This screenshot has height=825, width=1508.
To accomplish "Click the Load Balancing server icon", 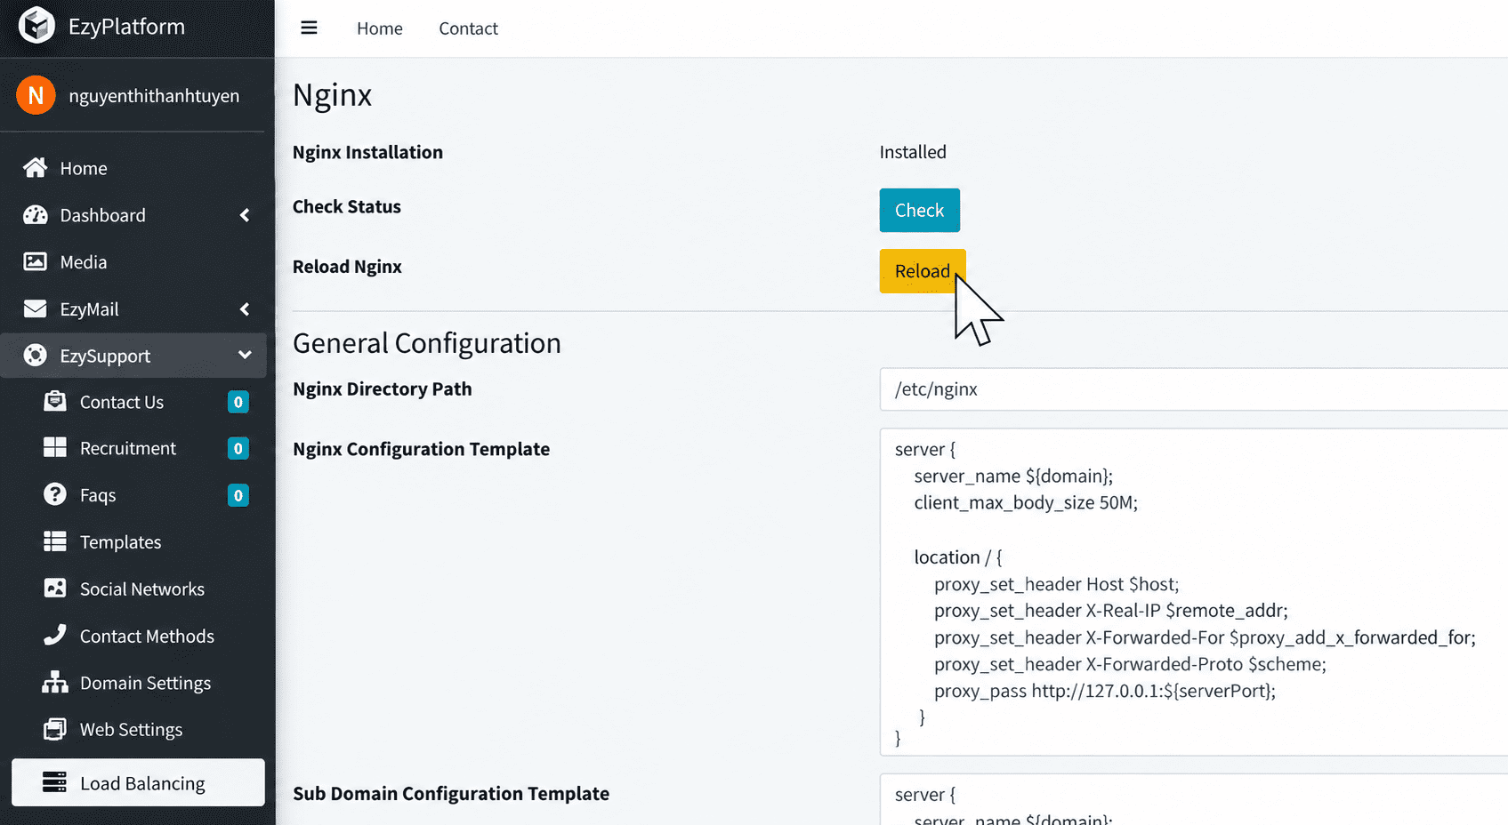I will (55, 782).
